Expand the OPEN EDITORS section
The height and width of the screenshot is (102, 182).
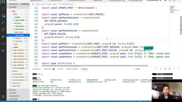click(18, 4)
